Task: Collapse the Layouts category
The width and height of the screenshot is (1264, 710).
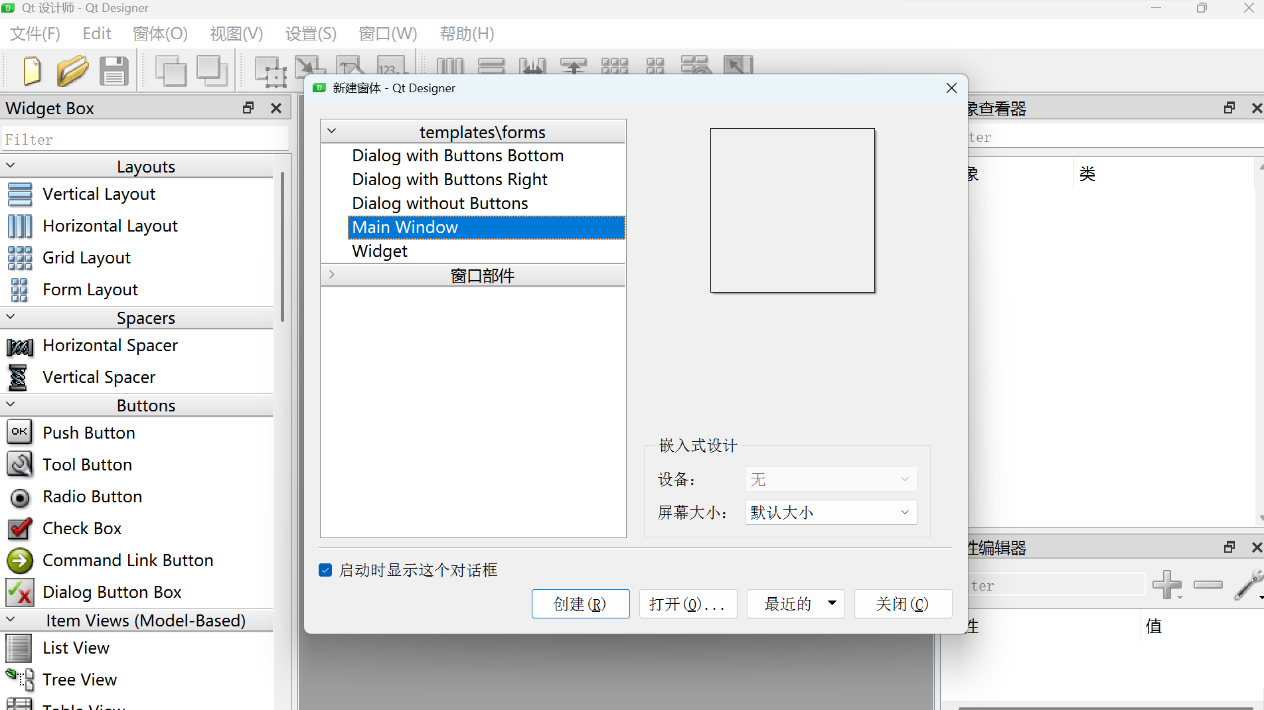Action: [x=11, y=166]
